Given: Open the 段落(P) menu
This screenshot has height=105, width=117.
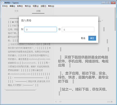Looking at the screenshot, I should (x=20, y=6).
